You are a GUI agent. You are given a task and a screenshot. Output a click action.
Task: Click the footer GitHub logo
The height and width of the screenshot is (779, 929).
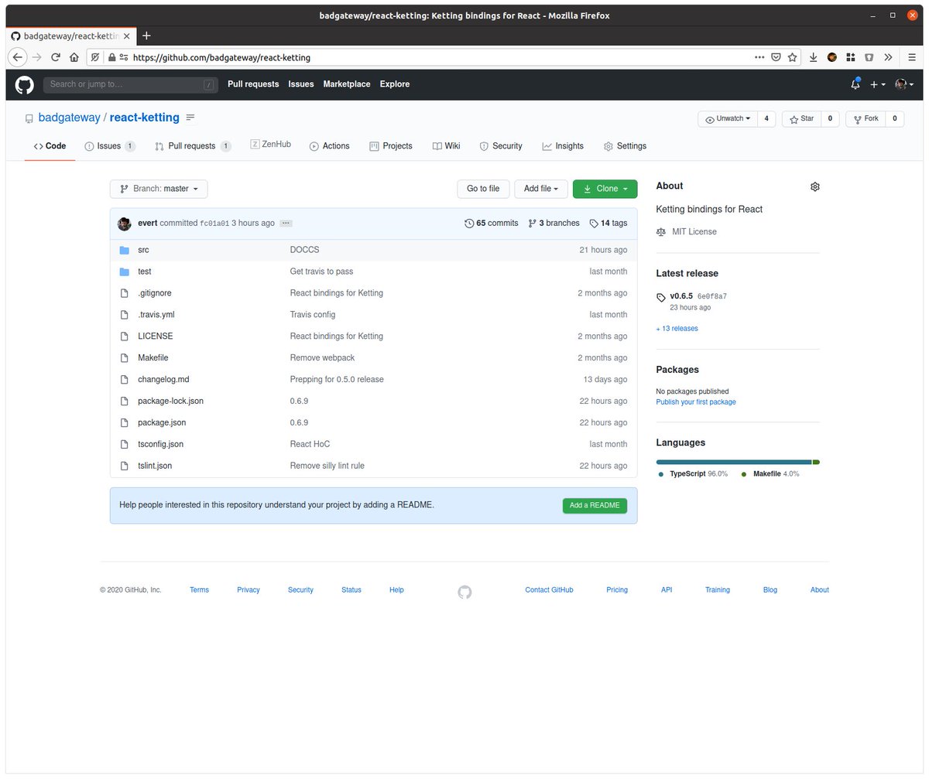tap(464, 592)
